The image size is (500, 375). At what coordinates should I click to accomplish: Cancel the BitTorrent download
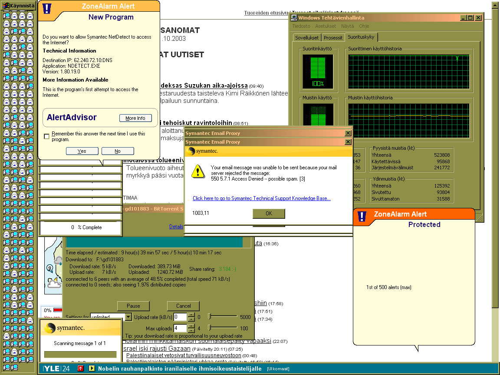(183, 306)
